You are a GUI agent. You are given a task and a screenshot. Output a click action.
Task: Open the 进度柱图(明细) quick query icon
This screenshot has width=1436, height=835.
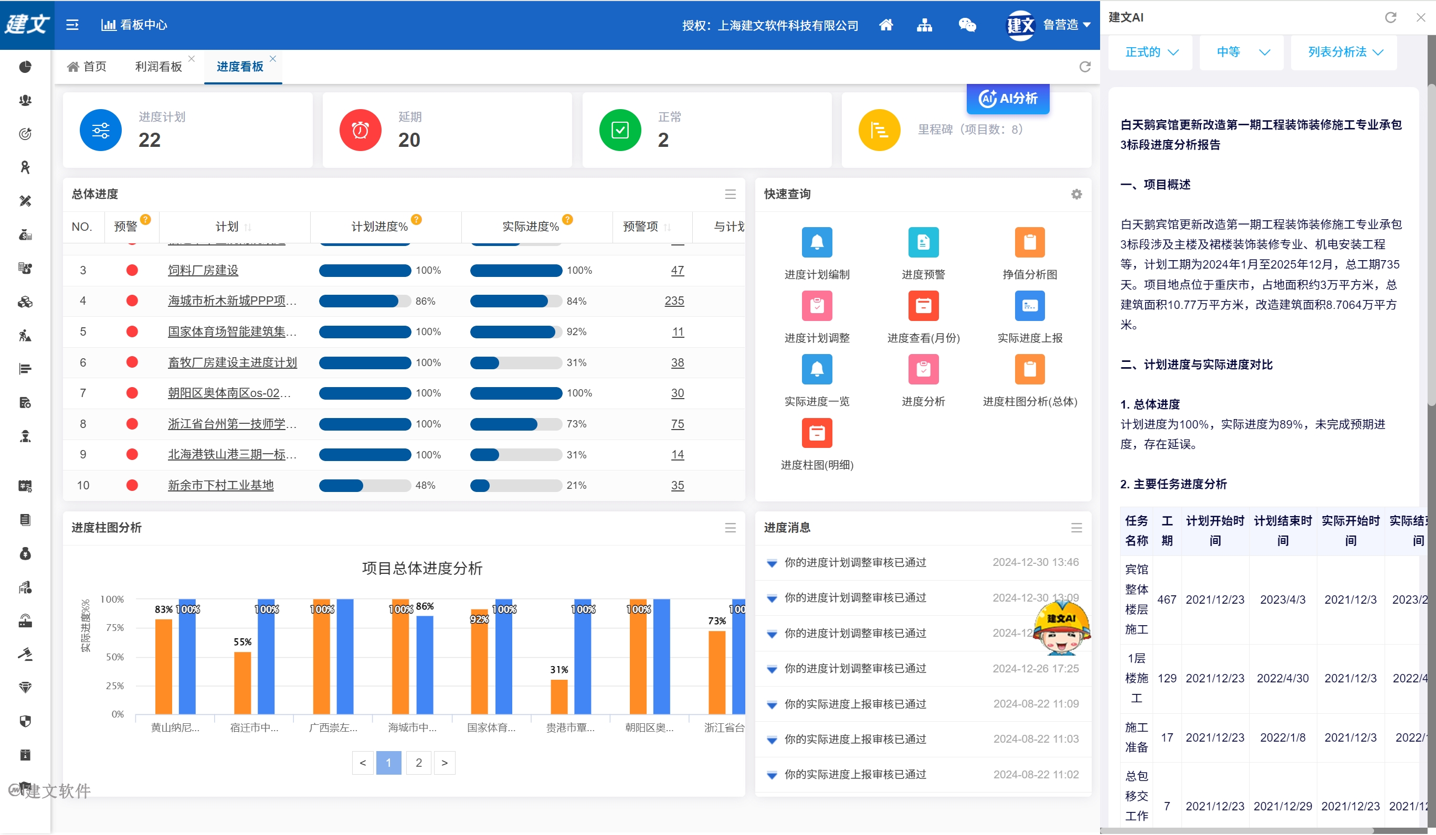pos(817,433)
